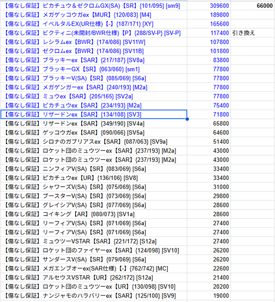Image resolution: width=275 pixels, height=302 pixels.
Task: Click the 31000 price cell
Action: 209,187
